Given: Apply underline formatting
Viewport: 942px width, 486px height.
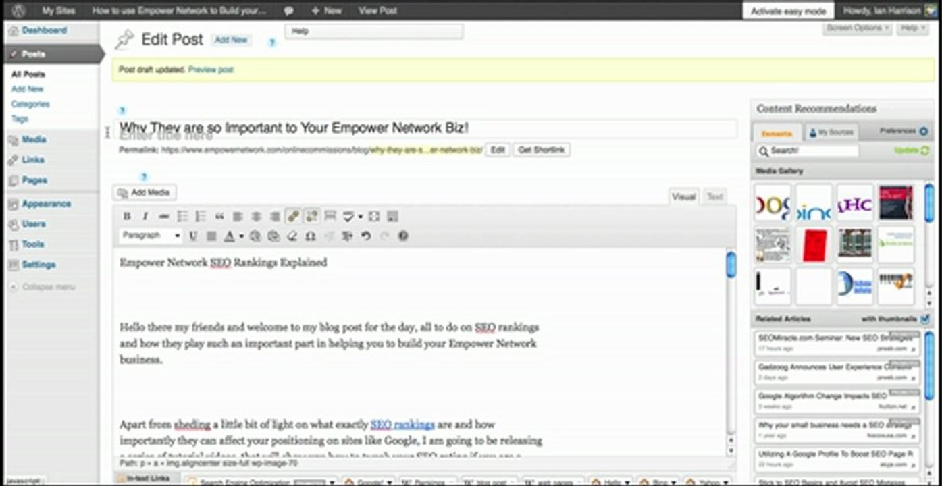Looking at the screenshot, I should coord(193,236).
